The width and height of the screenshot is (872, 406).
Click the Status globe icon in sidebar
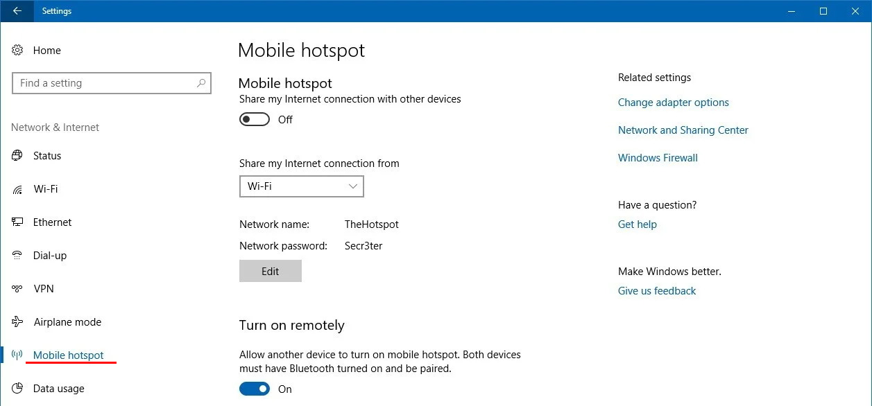pos(17,156)
